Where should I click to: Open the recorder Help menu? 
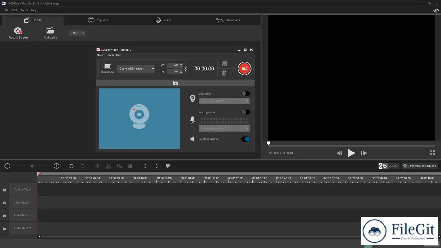(119, 55)
